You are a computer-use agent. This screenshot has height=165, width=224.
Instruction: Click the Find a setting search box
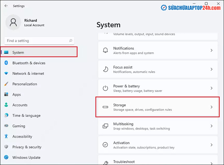coord(36,41)
